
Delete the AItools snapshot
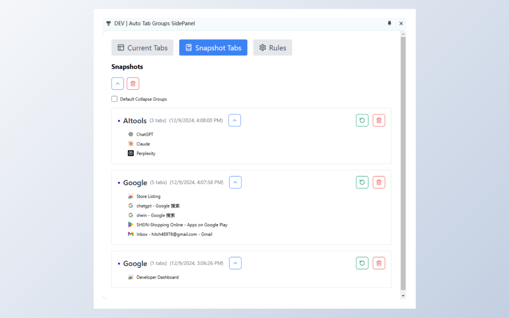tap(379, 120)
